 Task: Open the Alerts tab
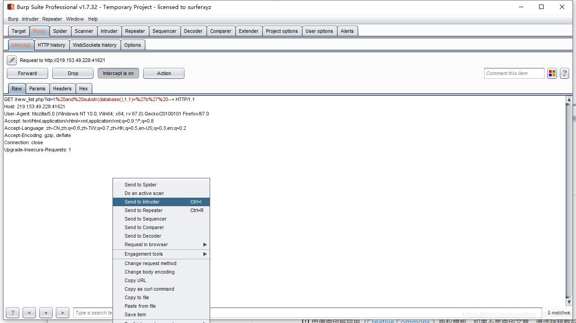pos(347,31)
